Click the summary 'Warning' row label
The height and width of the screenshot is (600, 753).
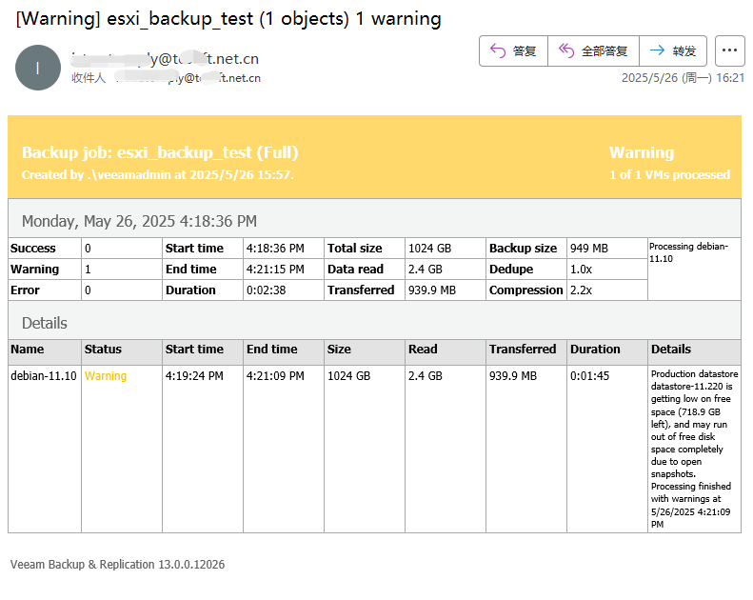pos(34,269)
